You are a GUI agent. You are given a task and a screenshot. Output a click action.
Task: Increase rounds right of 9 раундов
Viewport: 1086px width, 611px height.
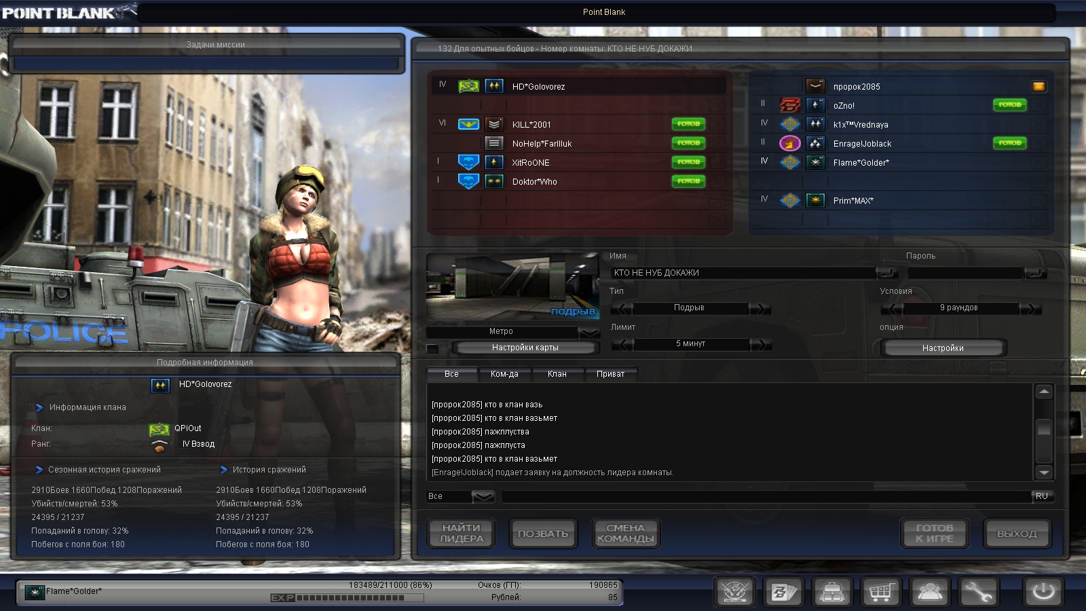(1030, 308)
